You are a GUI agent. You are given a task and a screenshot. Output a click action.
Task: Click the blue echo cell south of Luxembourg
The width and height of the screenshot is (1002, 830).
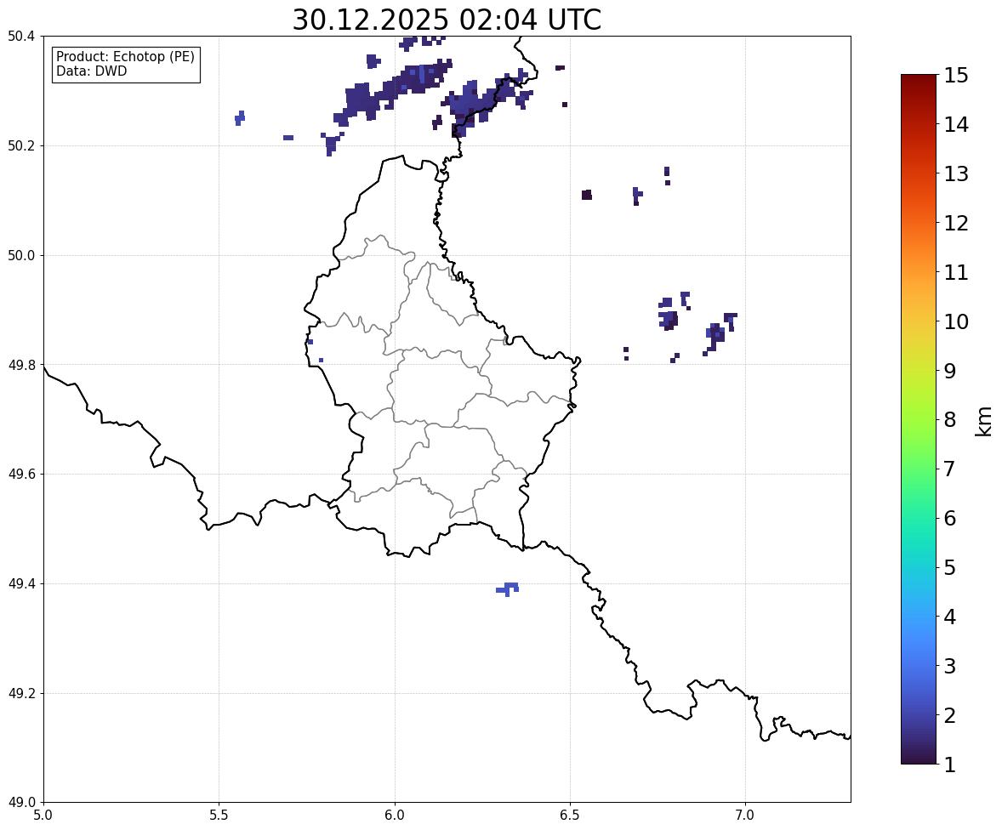(508, 589)
